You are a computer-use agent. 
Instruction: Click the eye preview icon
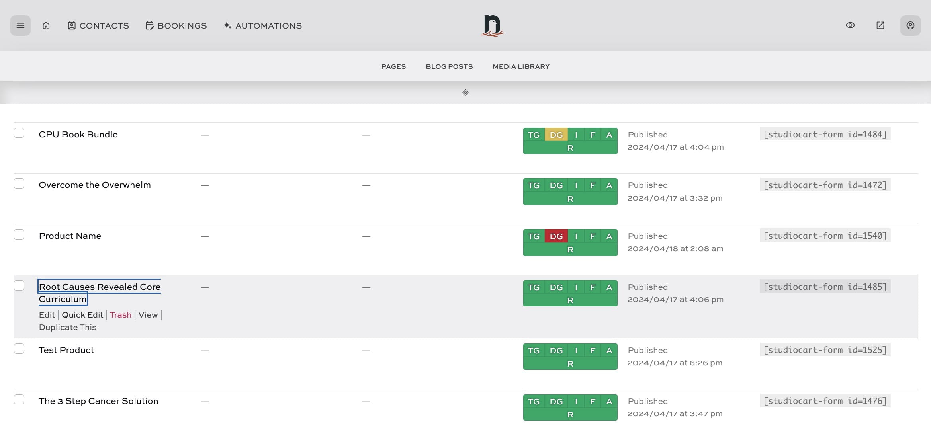point(850,25)
